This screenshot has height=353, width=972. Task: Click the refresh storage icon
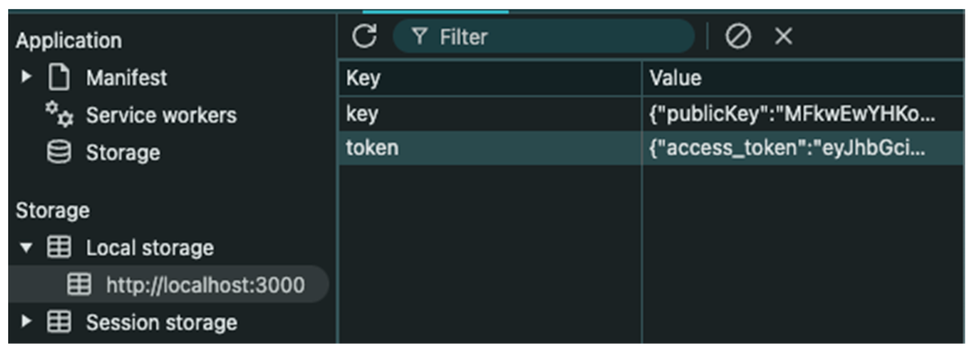pyautogui.click(x=364, y=36)
